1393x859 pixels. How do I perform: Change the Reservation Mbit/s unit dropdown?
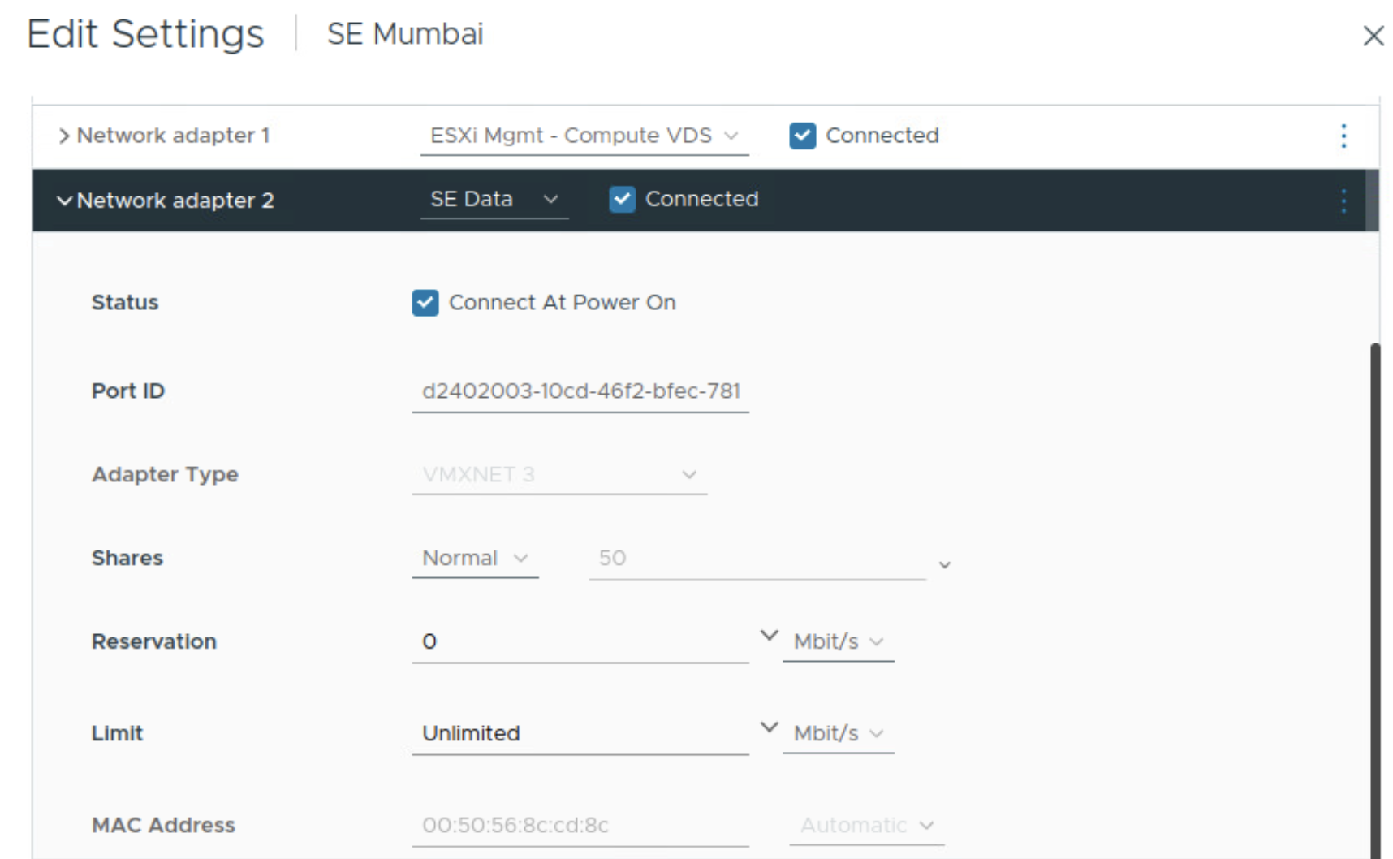[x=838, y=642]
